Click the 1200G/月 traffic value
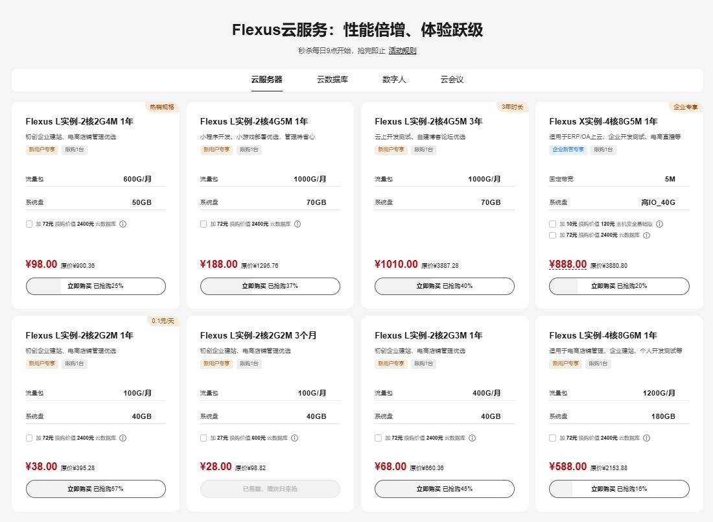The image size is (713, 522). [659, 393]
